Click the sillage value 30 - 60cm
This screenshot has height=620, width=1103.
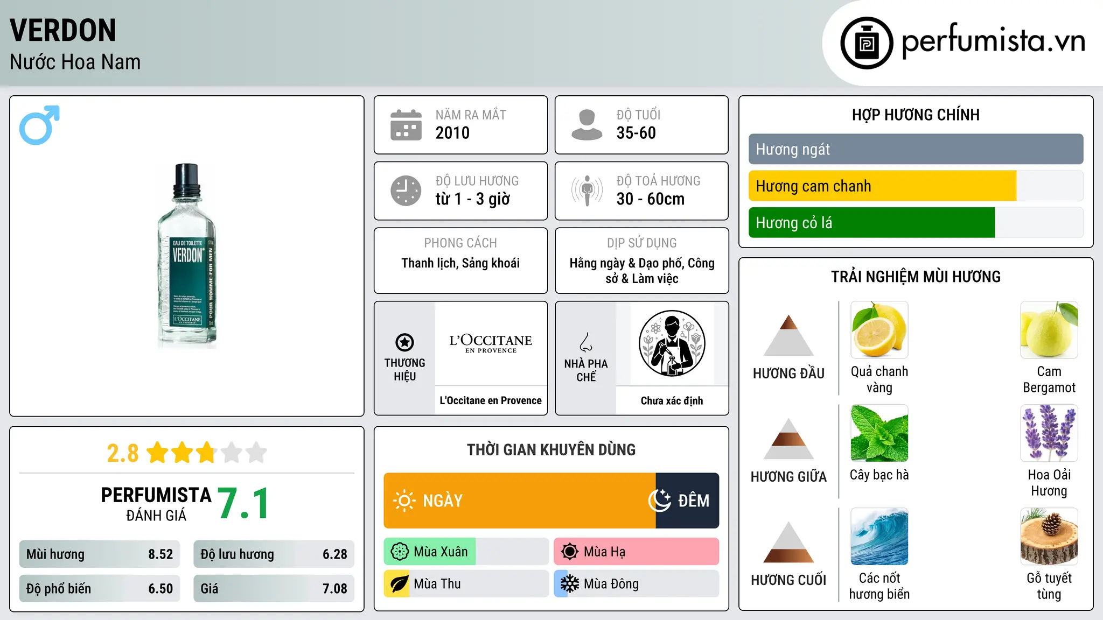pyautogui.click(x=651, y=199)
